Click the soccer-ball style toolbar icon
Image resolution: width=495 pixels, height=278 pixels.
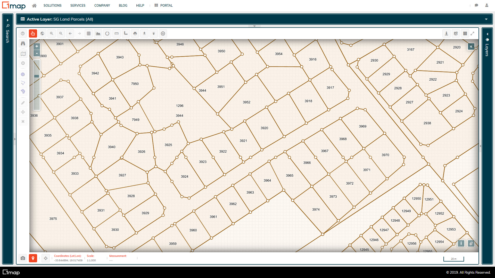[163, 33]
